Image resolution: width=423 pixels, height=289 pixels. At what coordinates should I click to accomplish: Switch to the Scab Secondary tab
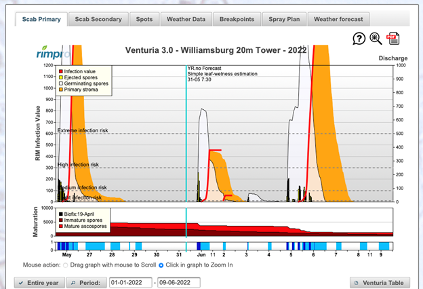(98, 19)
